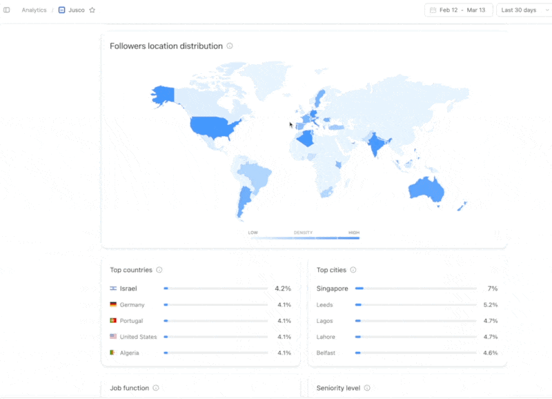Star the Jusco page as favorite

click(x=92, y=10)
